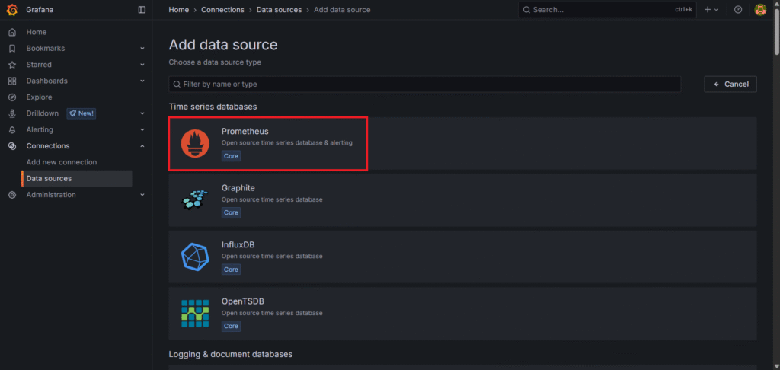Click the Administration gear icon
Screen dimensions: 780x370
pos(12,194)
